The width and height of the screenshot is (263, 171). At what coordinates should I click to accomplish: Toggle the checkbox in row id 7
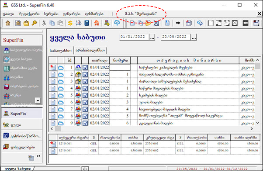pyautogui.click(x=85, y=109)
